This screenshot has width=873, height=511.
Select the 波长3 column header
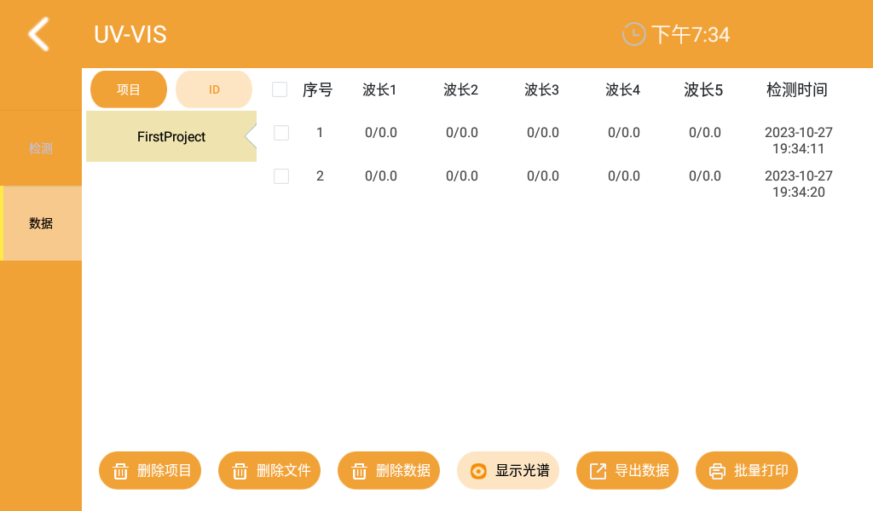(541, 89)
